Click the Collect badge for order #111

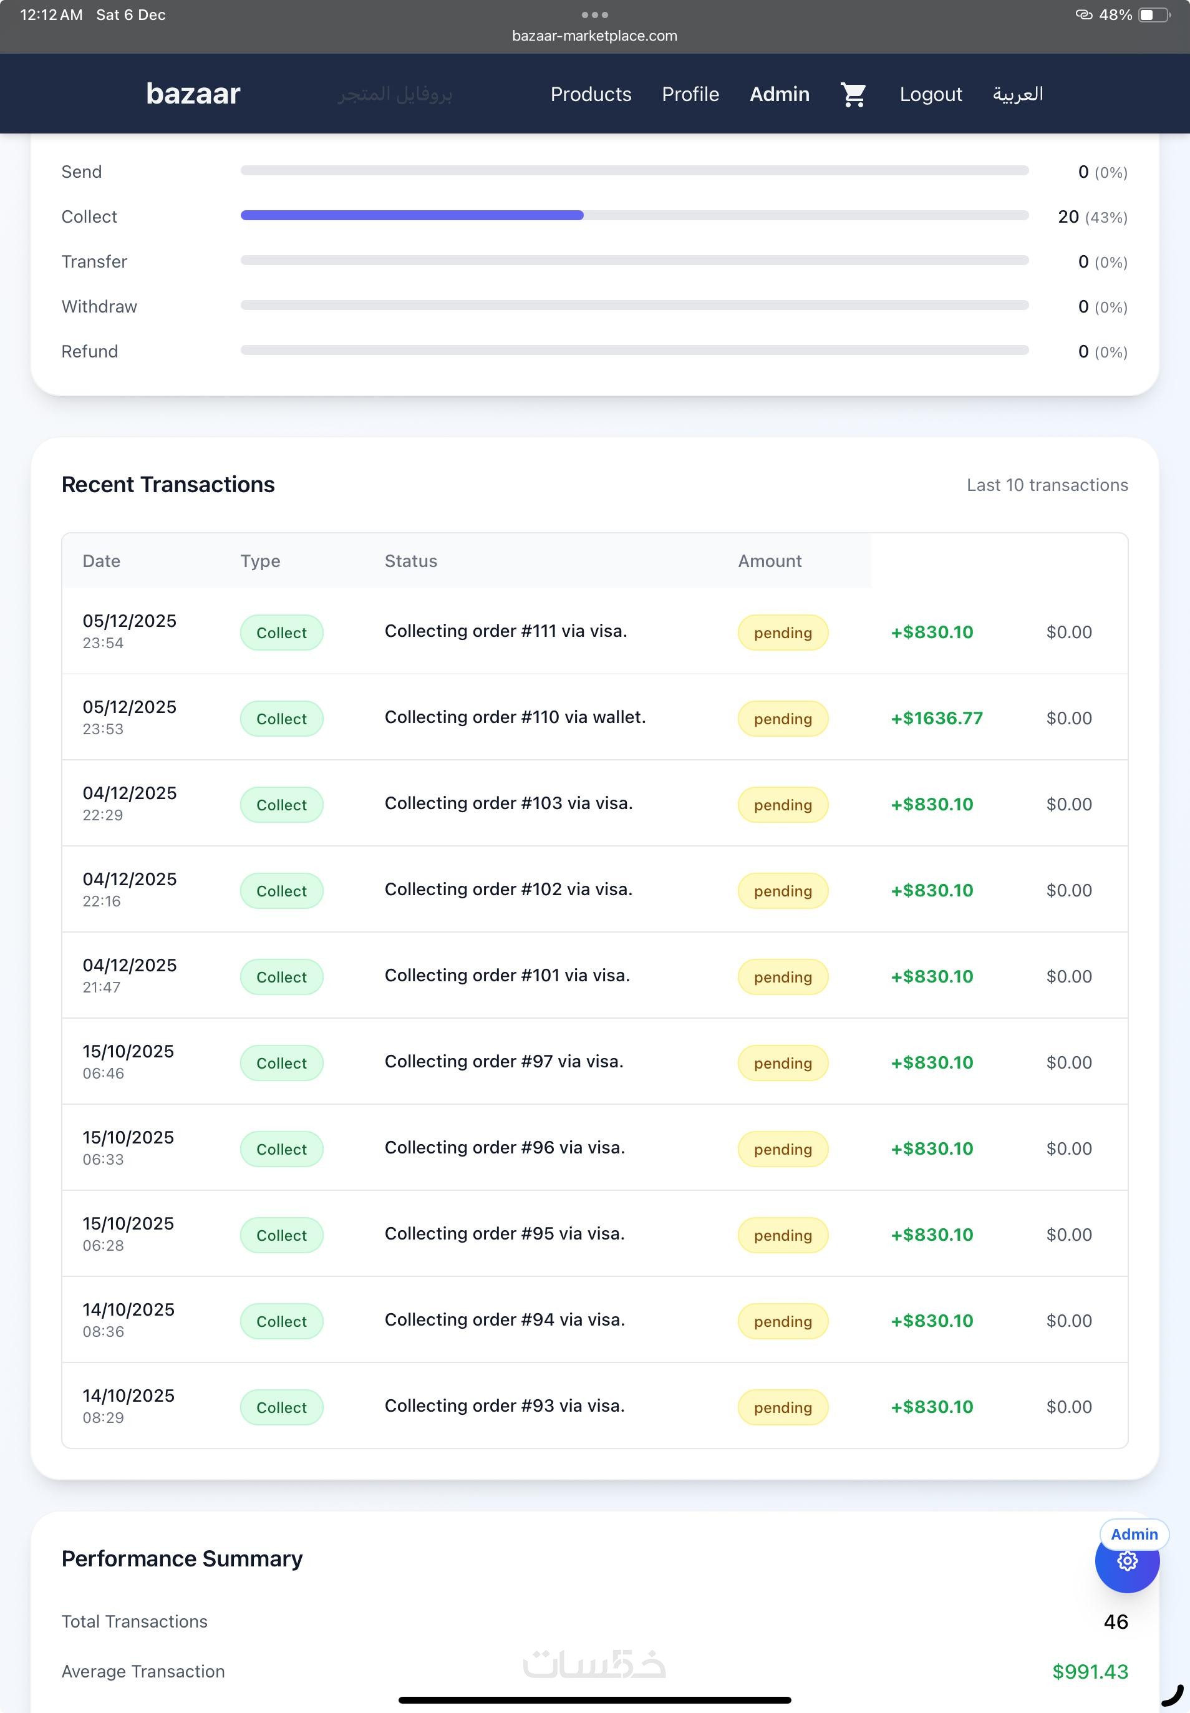pyautogui.click(x=281, y=633)
